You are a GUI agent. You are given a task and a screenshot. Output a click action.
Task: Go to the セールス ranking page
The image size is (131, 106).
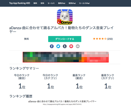tap(51, 3)
